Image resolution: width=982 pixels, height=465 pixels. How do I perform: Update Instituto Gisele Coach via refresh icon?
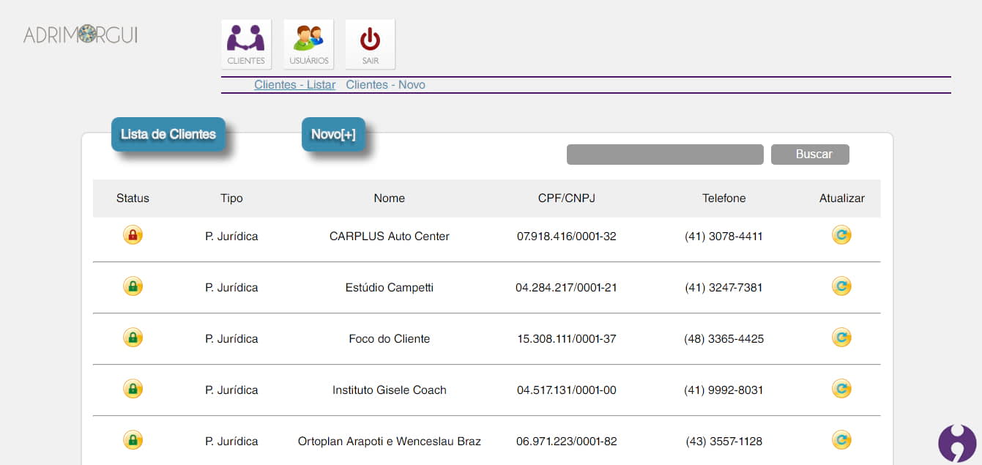coord(841,389)
